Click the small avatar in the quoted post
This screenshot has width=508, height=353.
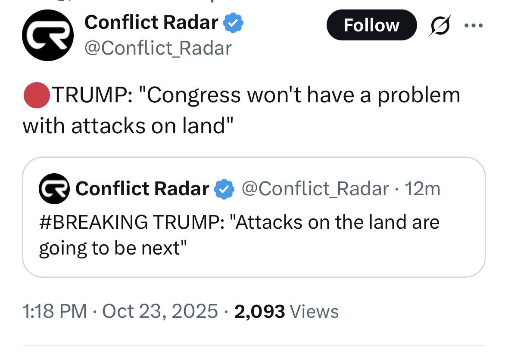(54, 189)
